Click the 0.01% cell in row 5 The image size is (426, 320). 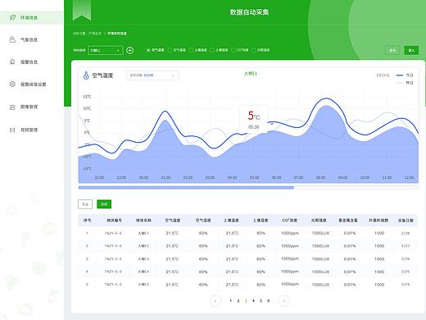click(350, 285)
